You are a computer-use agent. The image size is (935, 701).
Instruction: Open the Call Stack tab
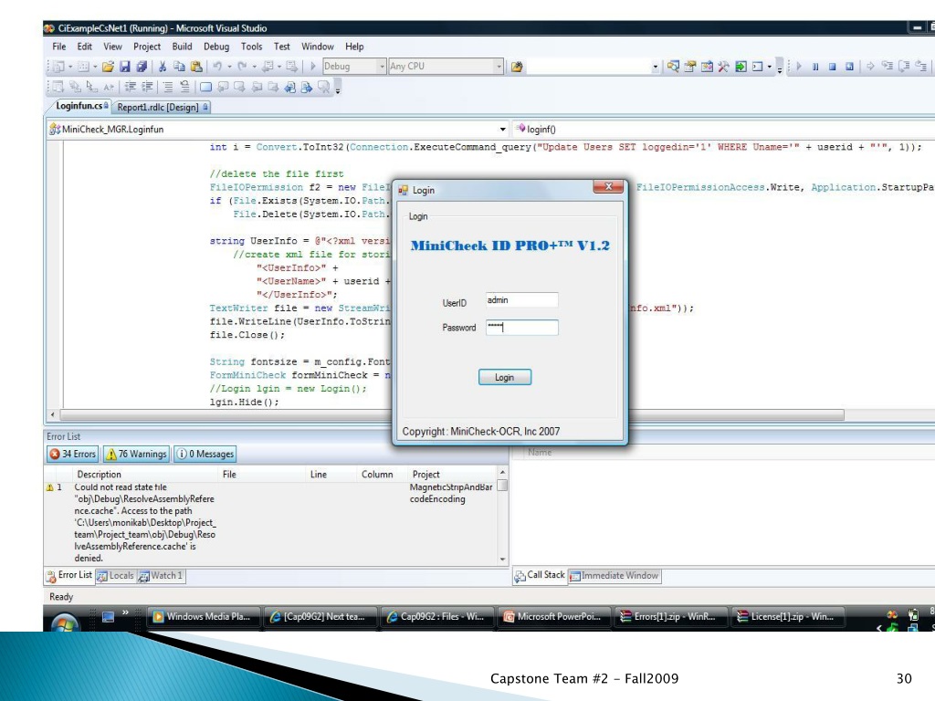coord(540,575)
